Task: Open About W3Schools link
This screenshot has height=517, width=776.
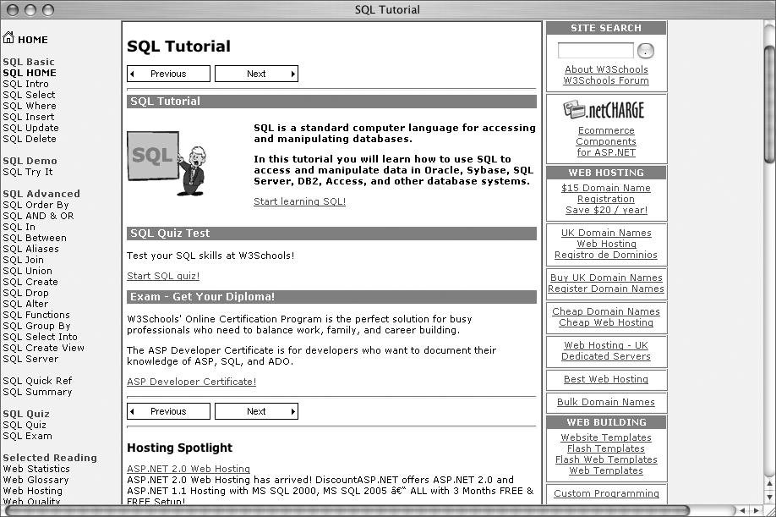Action: 606,69
